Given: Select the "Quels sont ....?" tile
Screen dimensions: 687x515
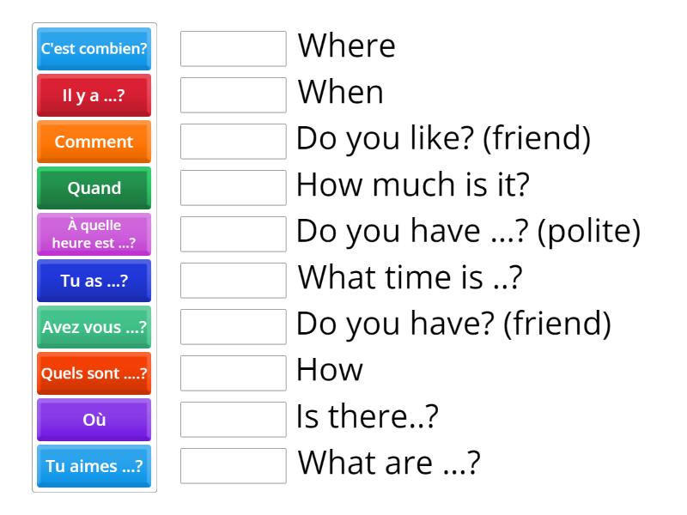Looking at the screenshot, I should (x=94, y=373).
